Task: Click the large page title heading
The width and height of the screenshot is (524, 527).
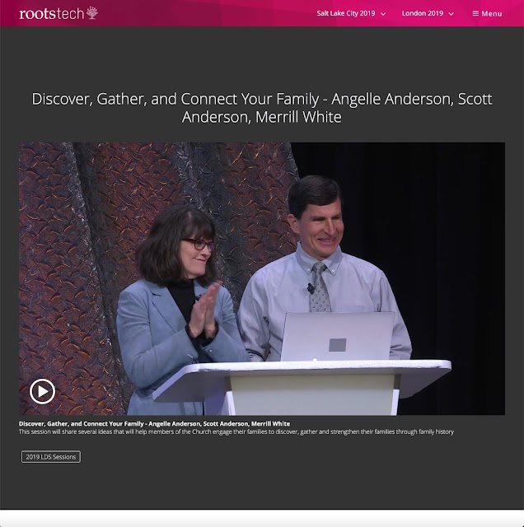Action: pos(262,108)
